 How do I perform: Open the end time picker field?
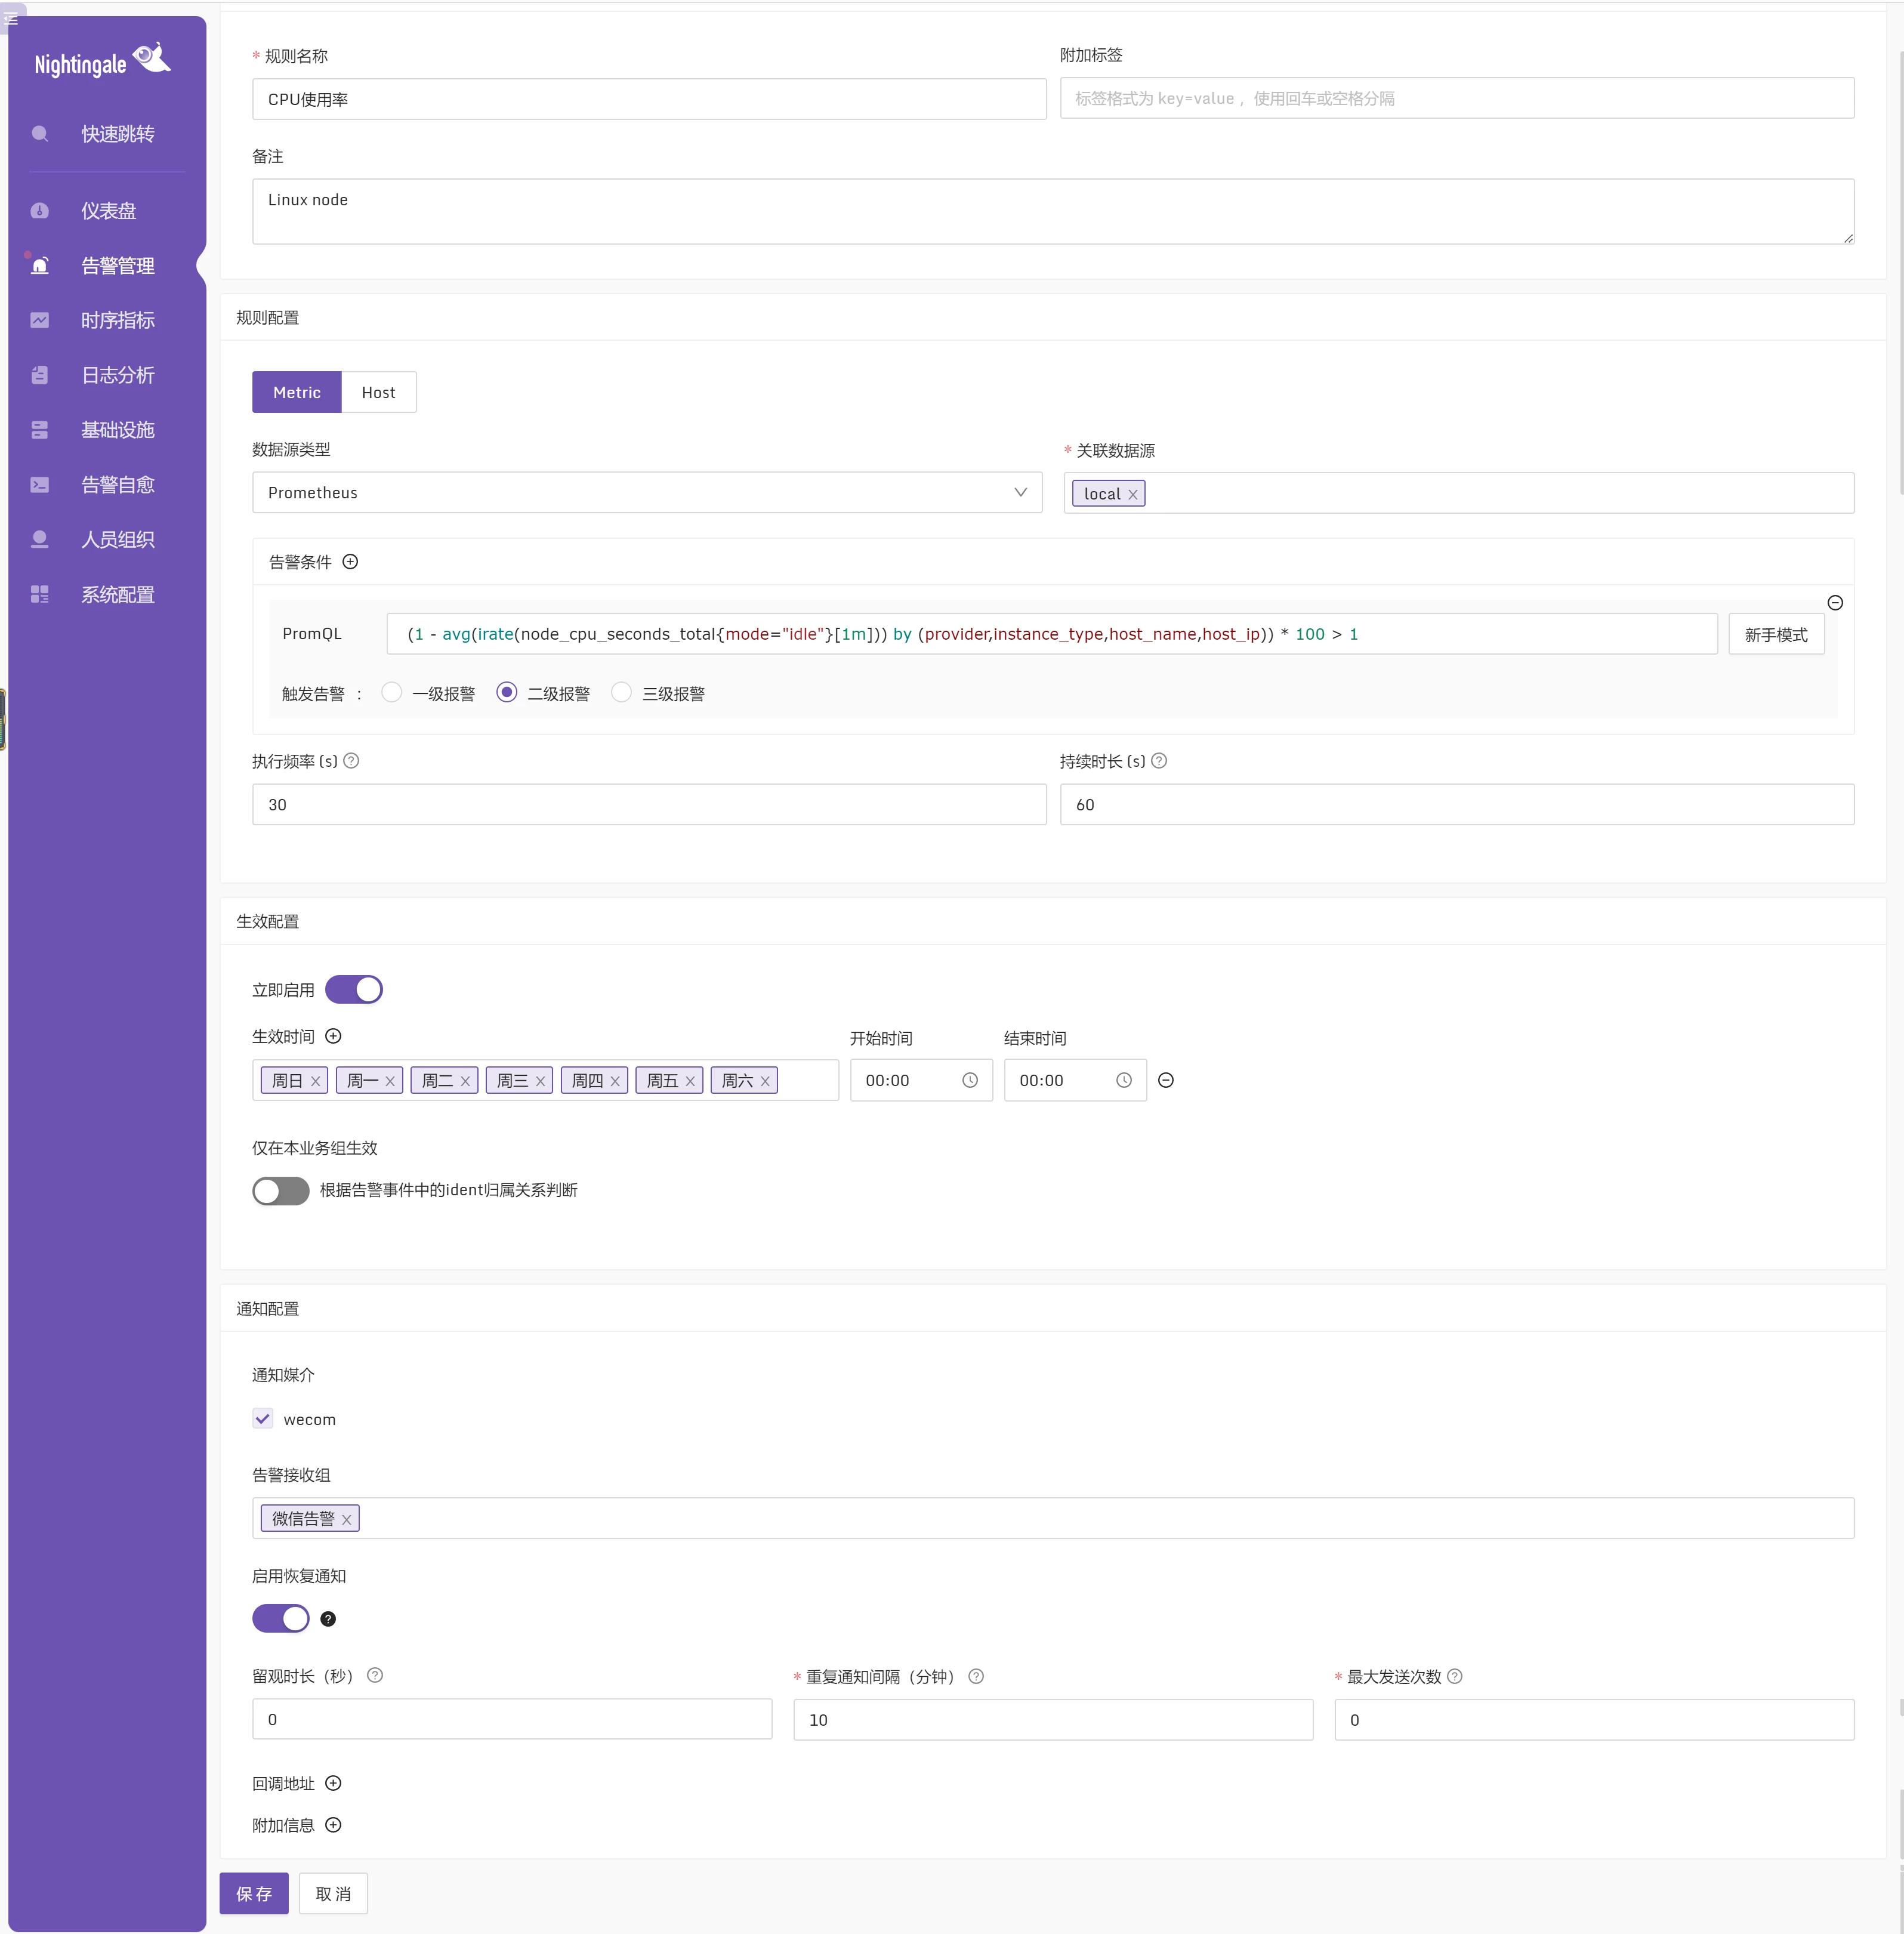click(x=1074, y=1080)
